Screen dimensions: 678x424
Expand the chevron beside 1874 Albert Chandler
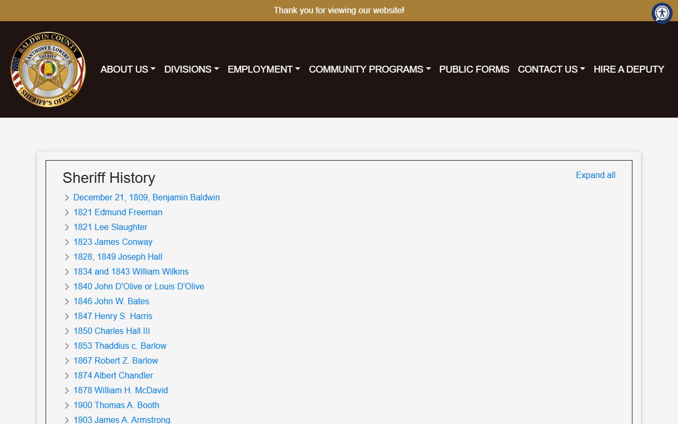pos(67,376)
